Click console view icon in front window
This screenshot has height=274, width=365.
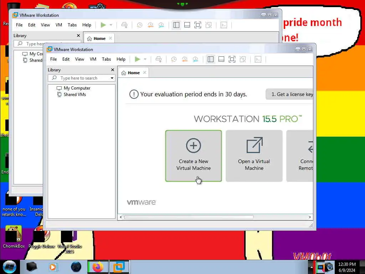pos(258,59)
